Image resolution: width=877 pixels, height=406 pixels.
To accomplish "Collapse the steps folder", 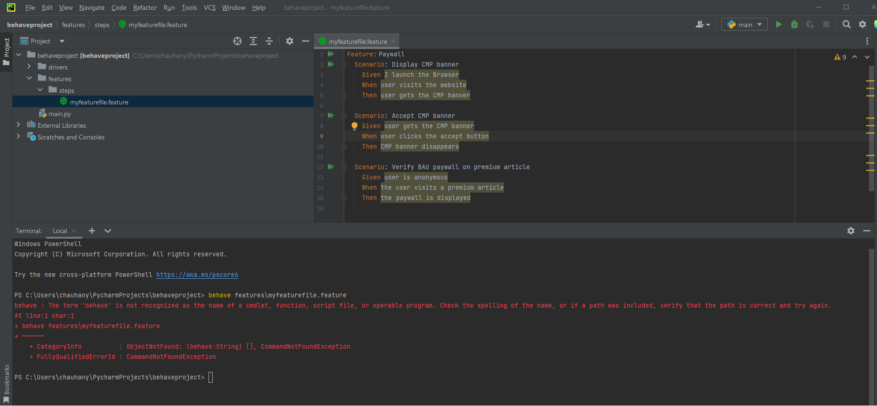I will pos(40,90).
